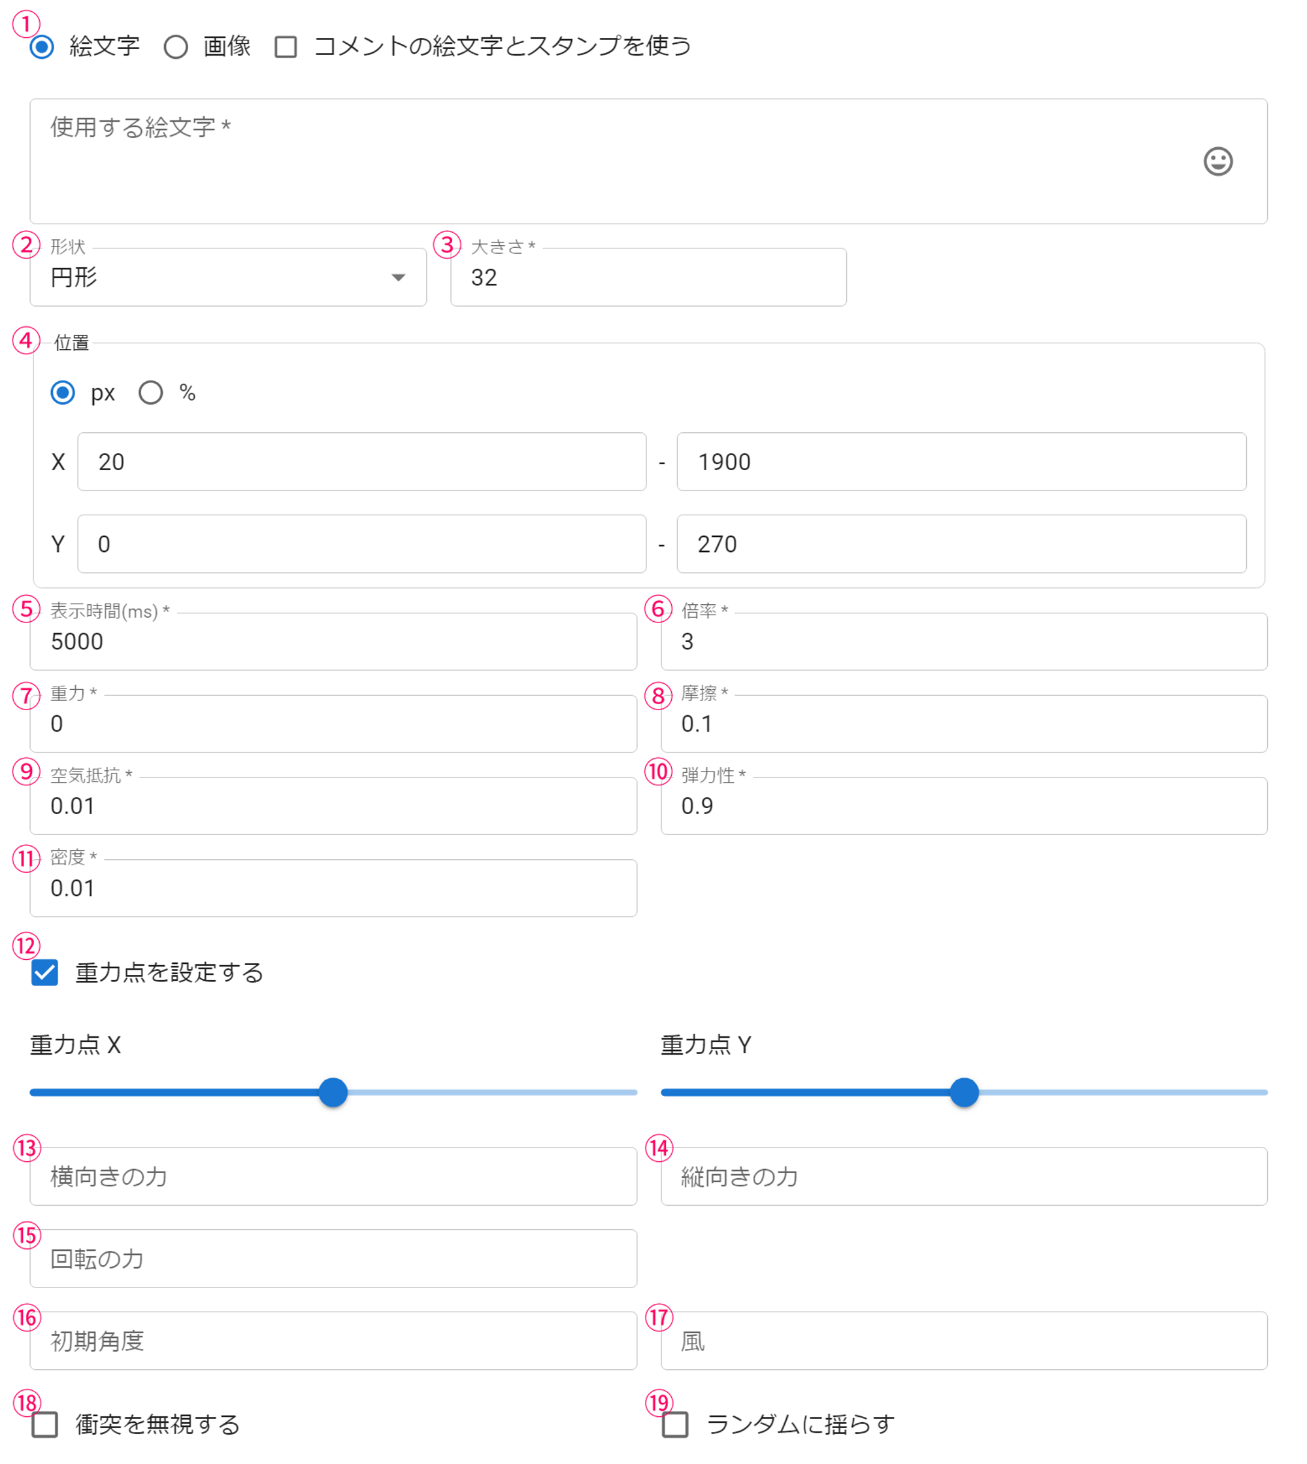
Task: Click the 大きさ size input field
Action: coord(648,277)
